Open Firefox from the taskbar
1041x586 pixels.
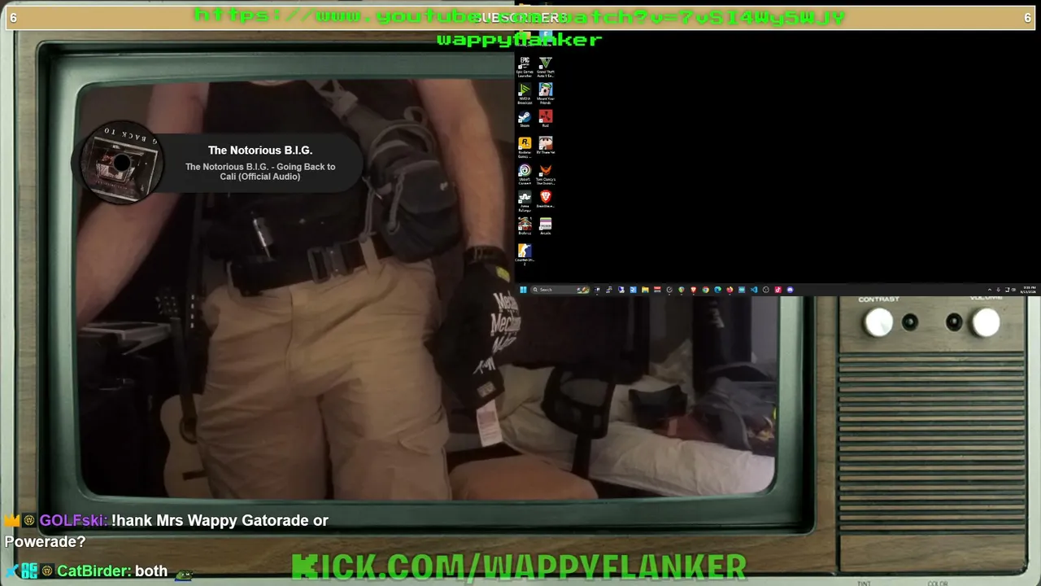pyautogui.click(x=730, y=289)
